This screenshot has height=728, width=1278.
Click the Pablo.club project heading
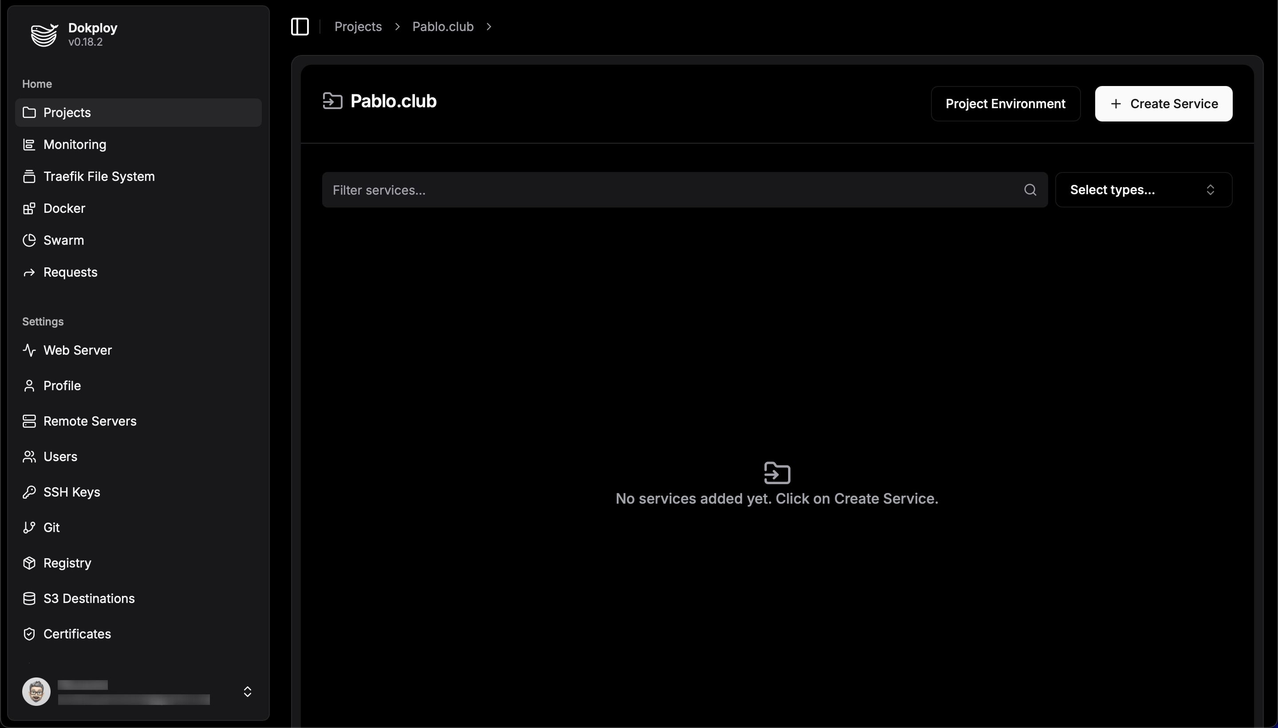click(x=393, y=101)
